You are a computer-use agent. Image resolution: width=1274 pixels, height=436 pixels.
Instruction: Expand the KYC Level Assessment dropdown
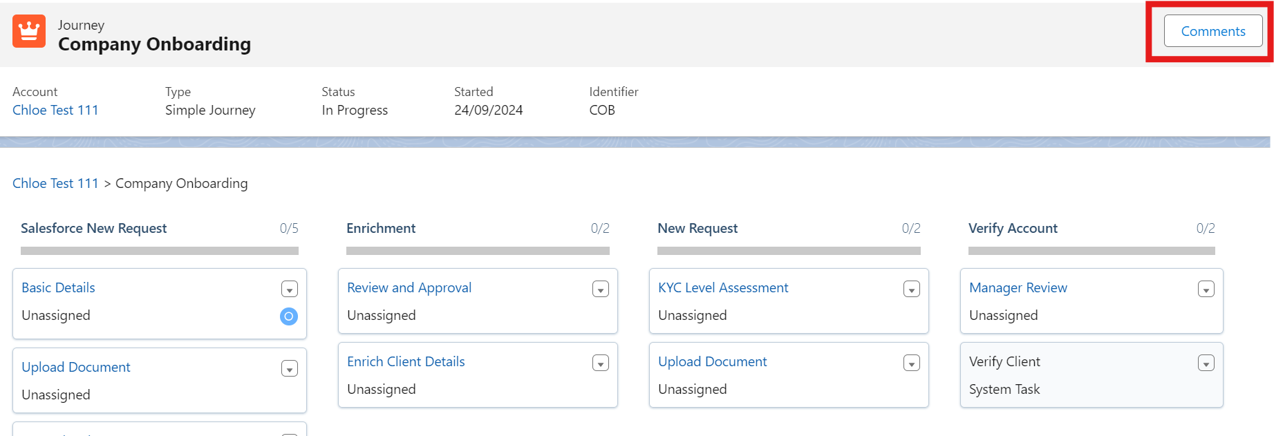(x=912, y=290)
